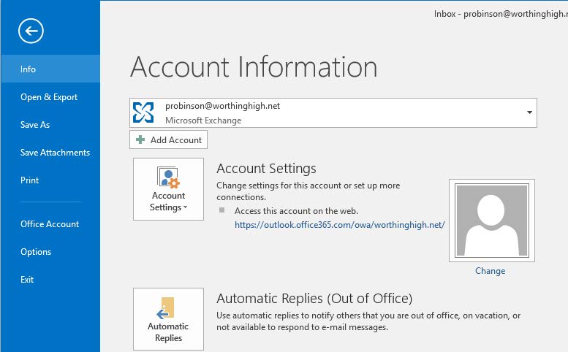568x352 pixels.
Task: Click the probinson@worthinghigh.net account field
Action: click(x=333, y=112)
